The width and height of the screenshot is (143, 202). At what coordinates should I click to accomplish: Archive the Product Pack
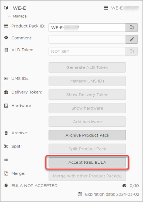pos(87,135)
